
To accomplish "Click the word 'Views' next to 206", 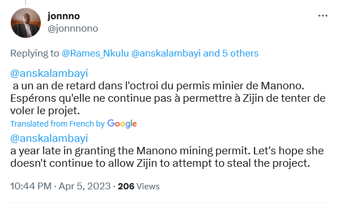I will (148, 186).
